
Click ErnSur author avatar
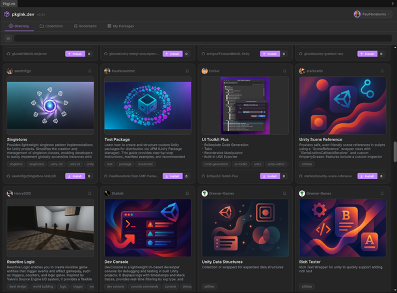204,71
